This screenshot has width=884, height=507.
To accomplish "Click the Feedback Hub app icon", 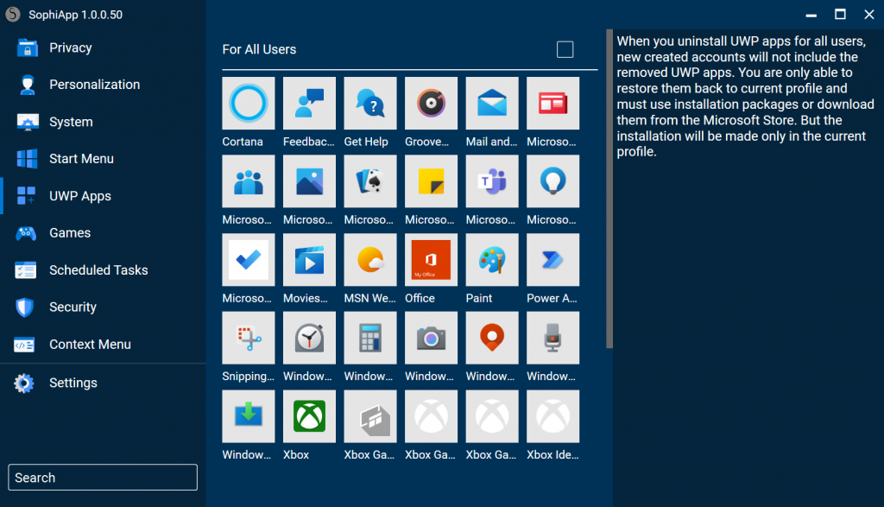I will coord(309,103).
